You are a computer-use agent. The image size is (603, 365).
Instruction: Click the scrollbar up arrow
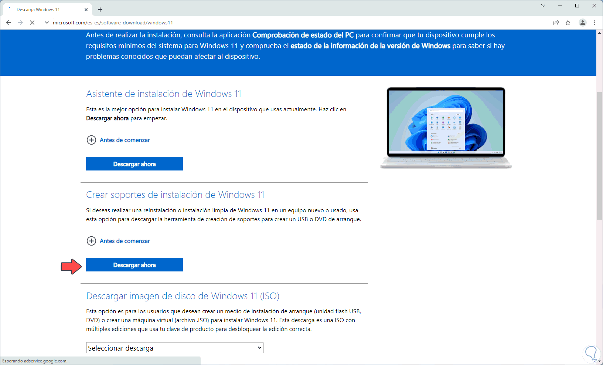point(600,33)
